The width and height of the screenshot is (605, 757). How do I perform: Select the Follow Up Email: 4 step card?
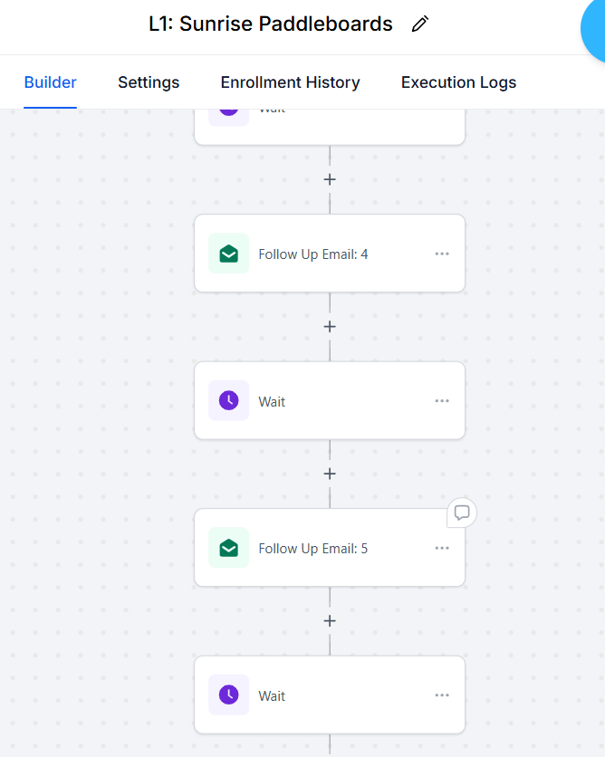pyautogui.click(x=330, y=254)
